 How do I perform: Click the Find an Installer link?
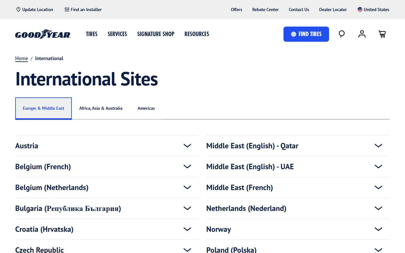(x=83, y=9)
